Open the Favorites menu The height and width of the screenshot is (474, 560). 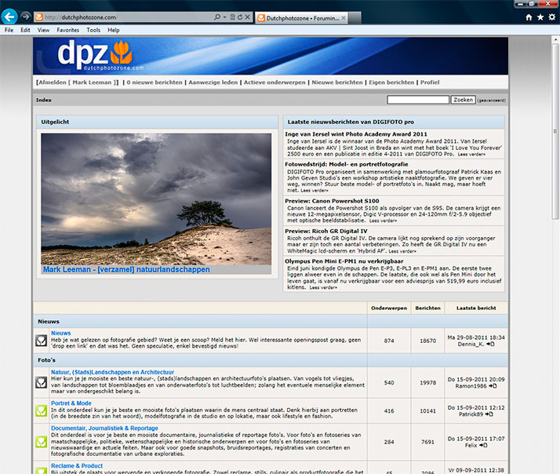68,30
